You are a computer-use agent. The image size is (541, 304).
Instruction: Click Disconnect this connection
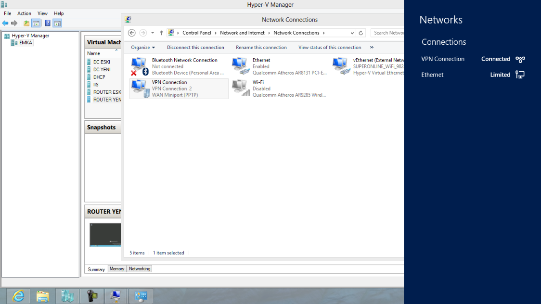pos(195,48)
